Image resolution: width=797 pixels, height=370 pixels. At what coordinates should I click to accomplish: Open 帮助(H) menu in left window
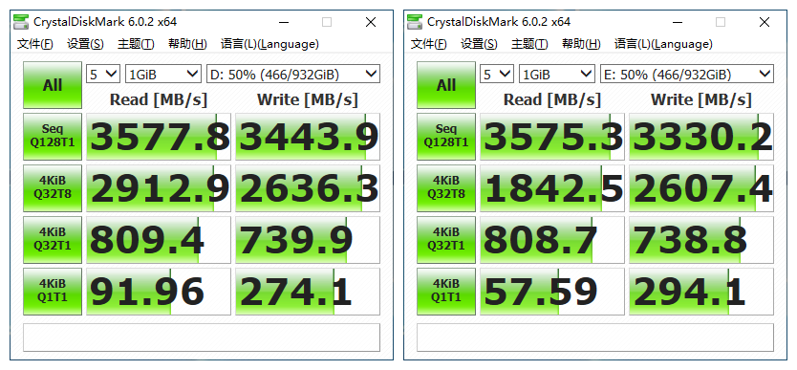click(187, 44)
